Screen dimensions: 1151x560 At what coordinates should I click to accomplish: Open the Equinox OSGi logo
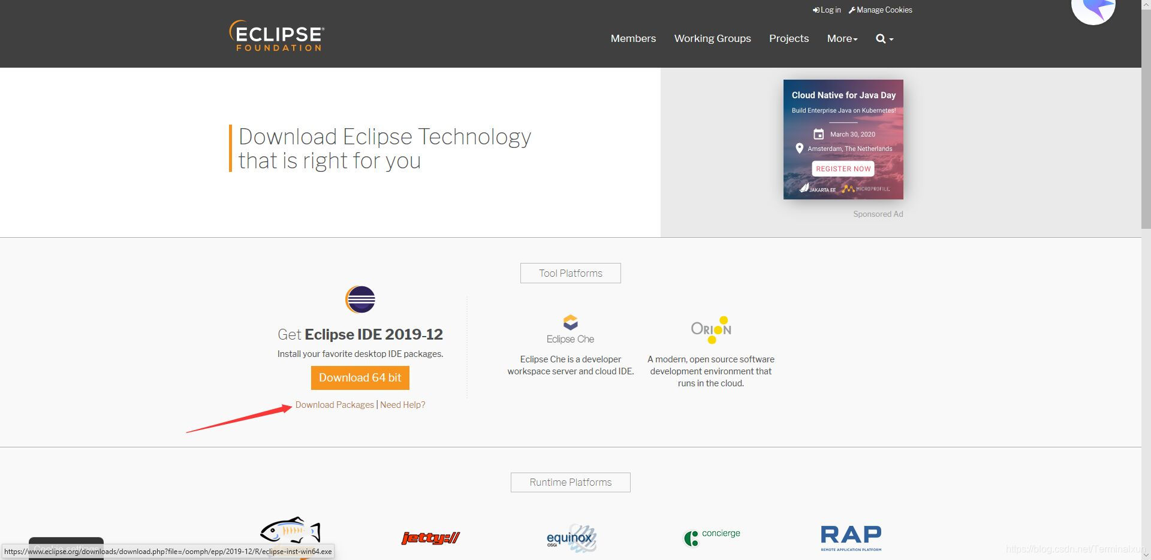pyautogui.click(x=571, y=538)
